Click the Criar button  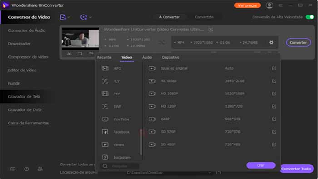pyautogui.click(x=261, y=165)
